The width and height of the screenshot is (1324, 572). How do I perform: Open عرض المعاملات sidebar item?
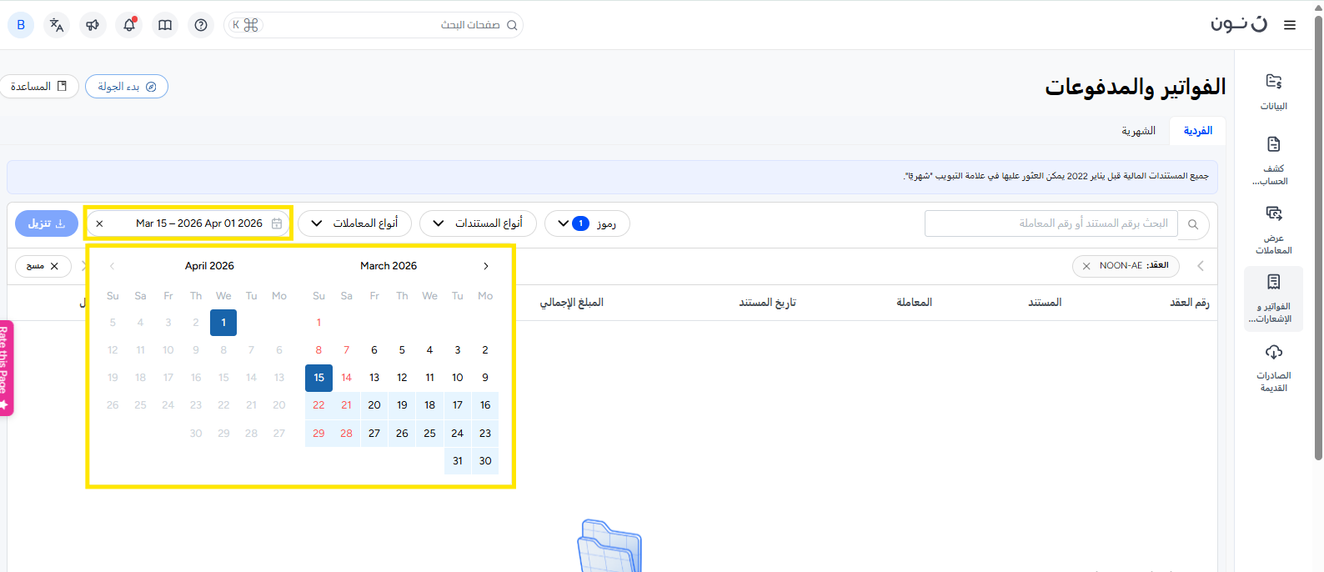[x=1273, y=230]
